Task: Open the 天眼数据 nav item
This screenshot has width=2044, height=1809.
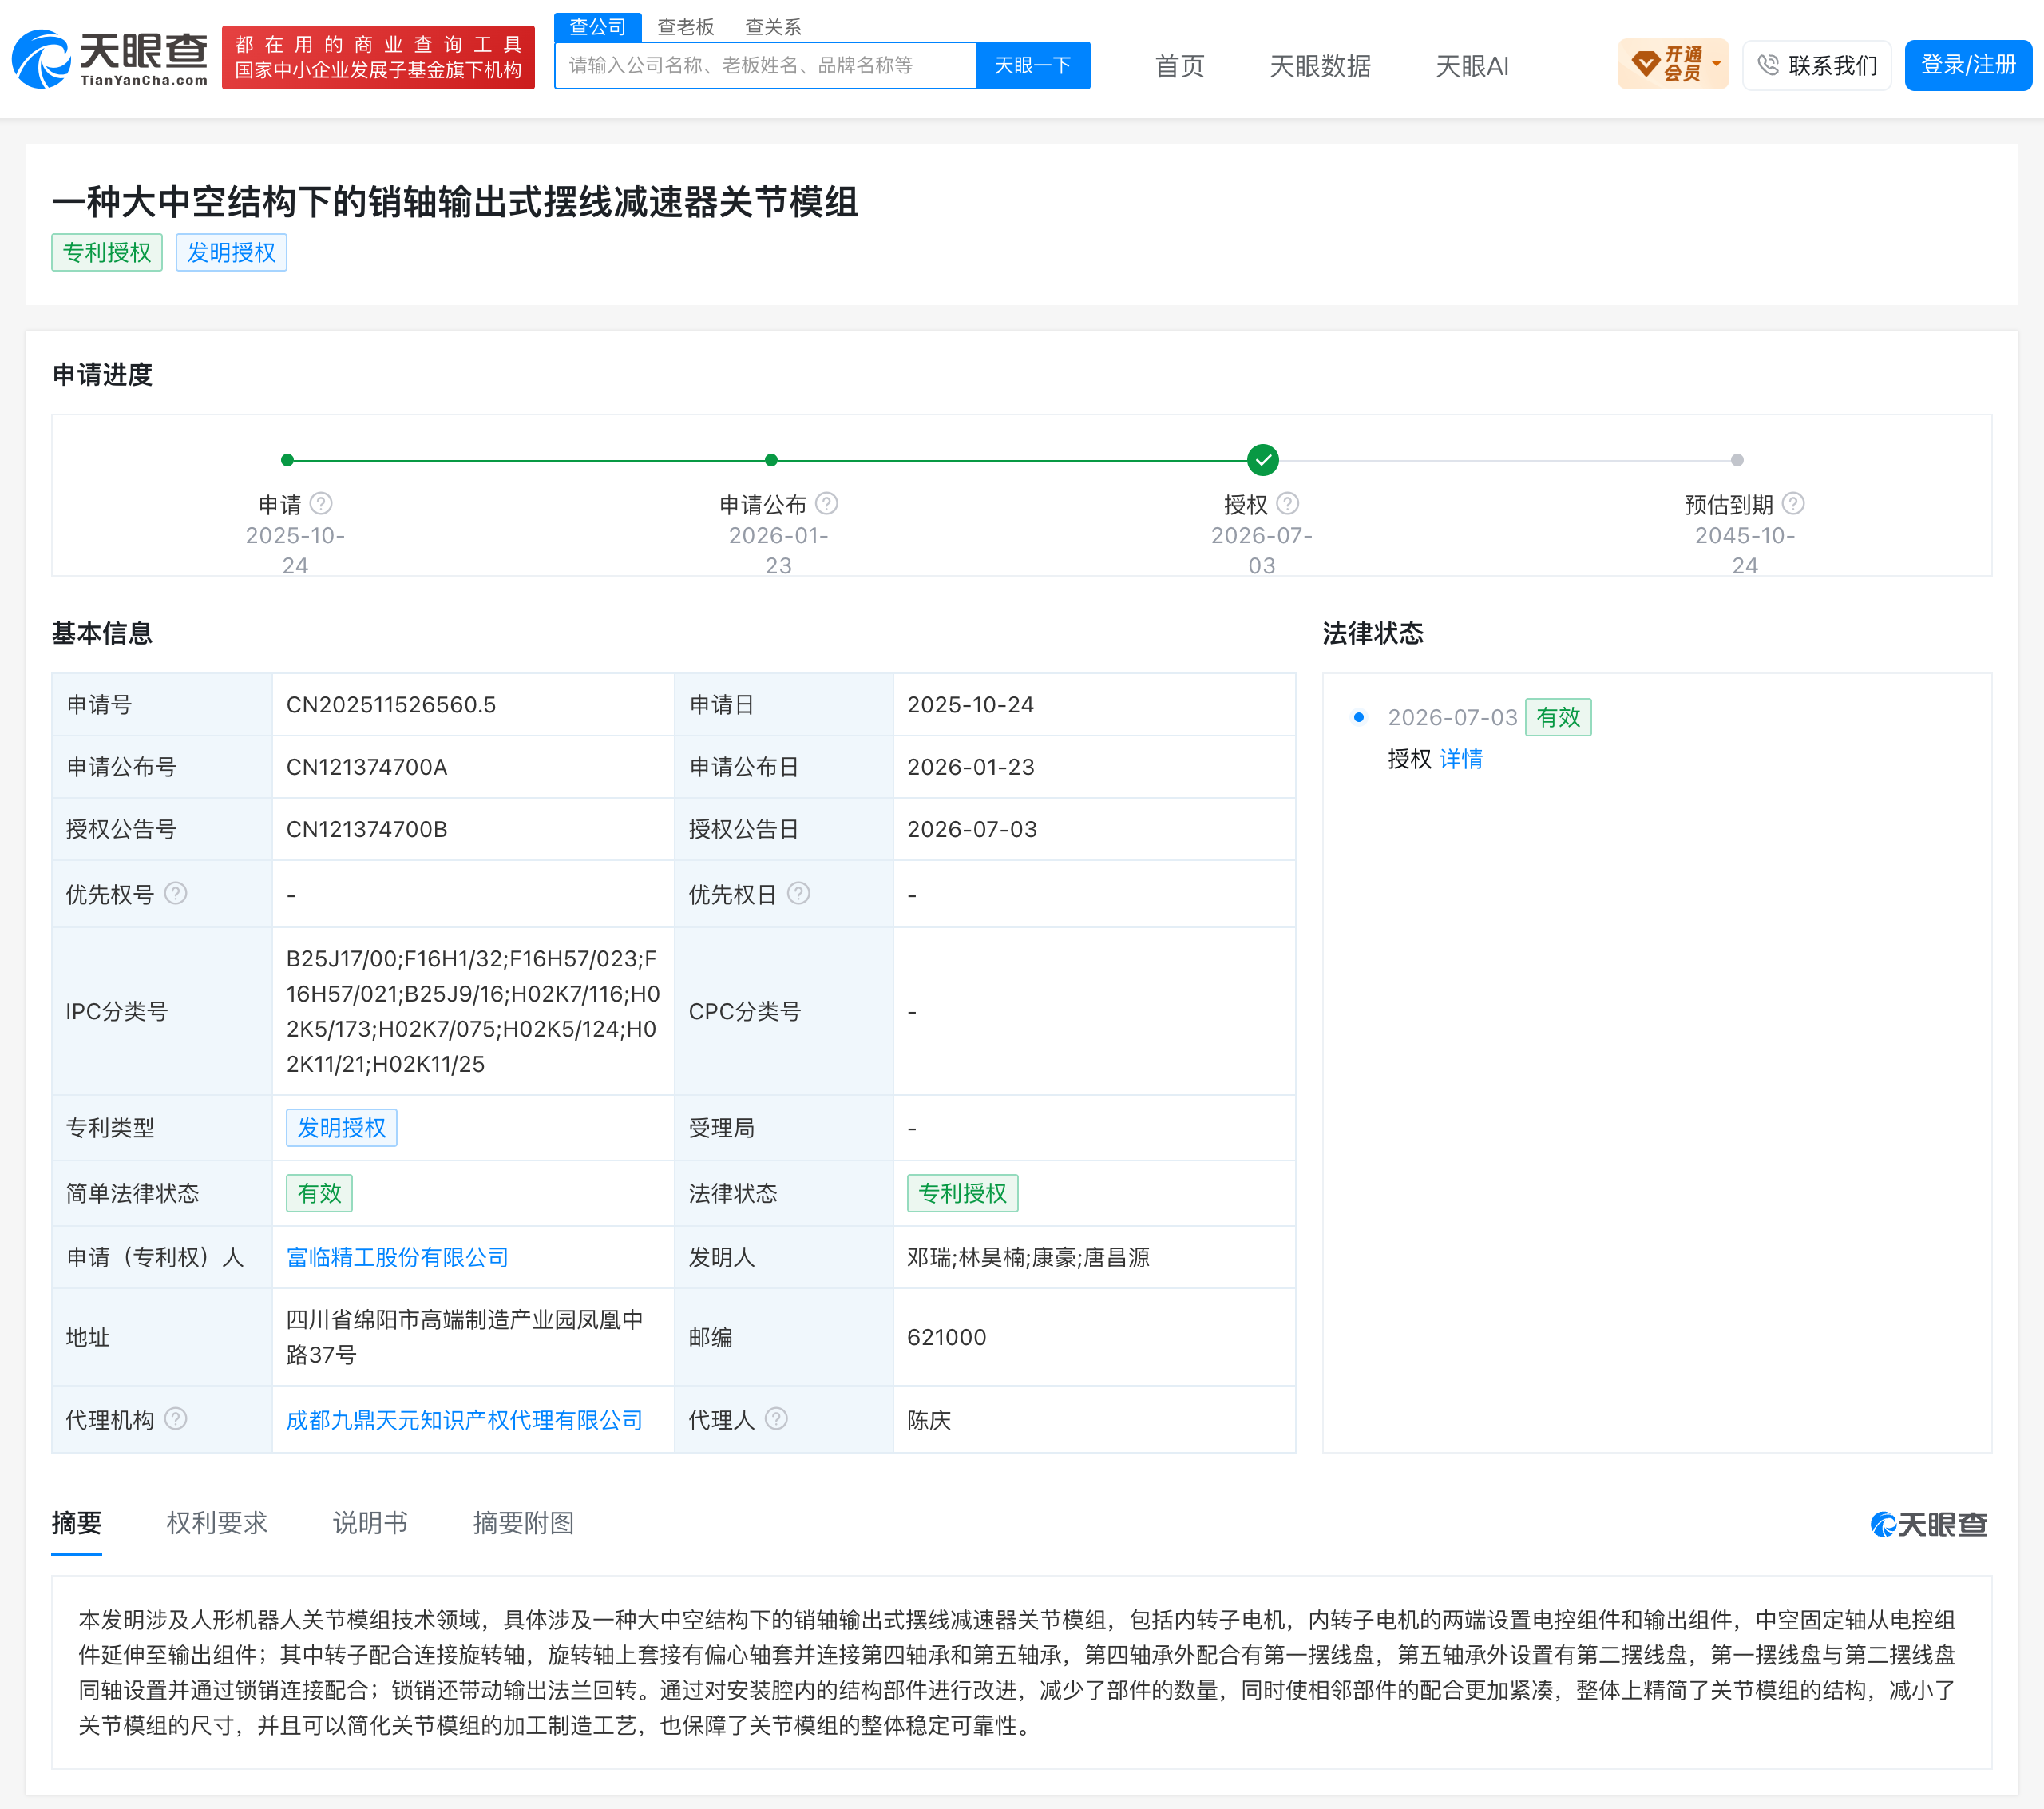Action: [1320, 66]
